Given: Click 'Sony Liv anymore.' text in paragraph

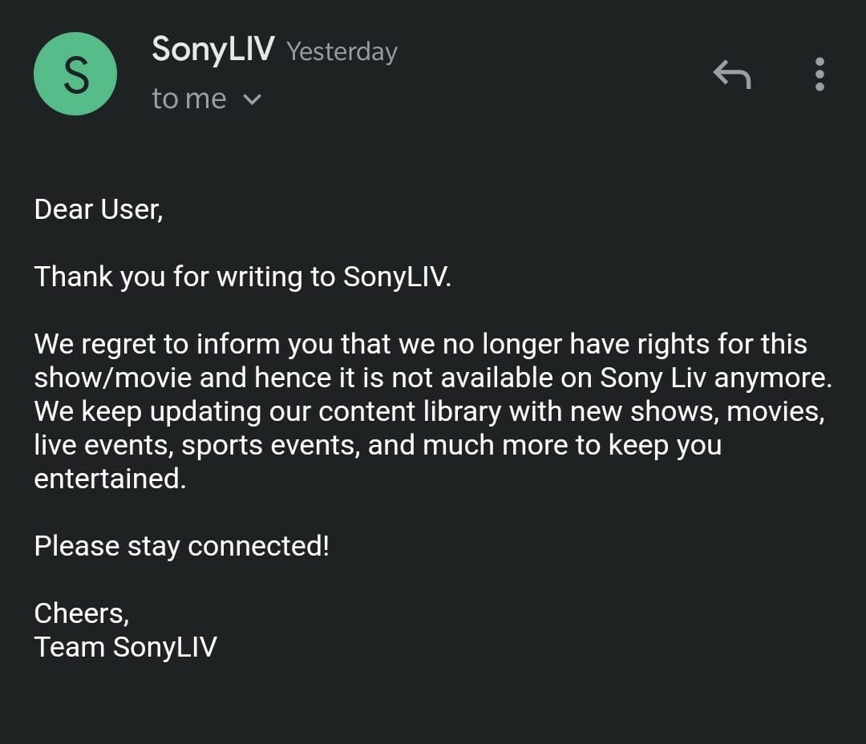Looking at the screenshot, I should (716, 378).
